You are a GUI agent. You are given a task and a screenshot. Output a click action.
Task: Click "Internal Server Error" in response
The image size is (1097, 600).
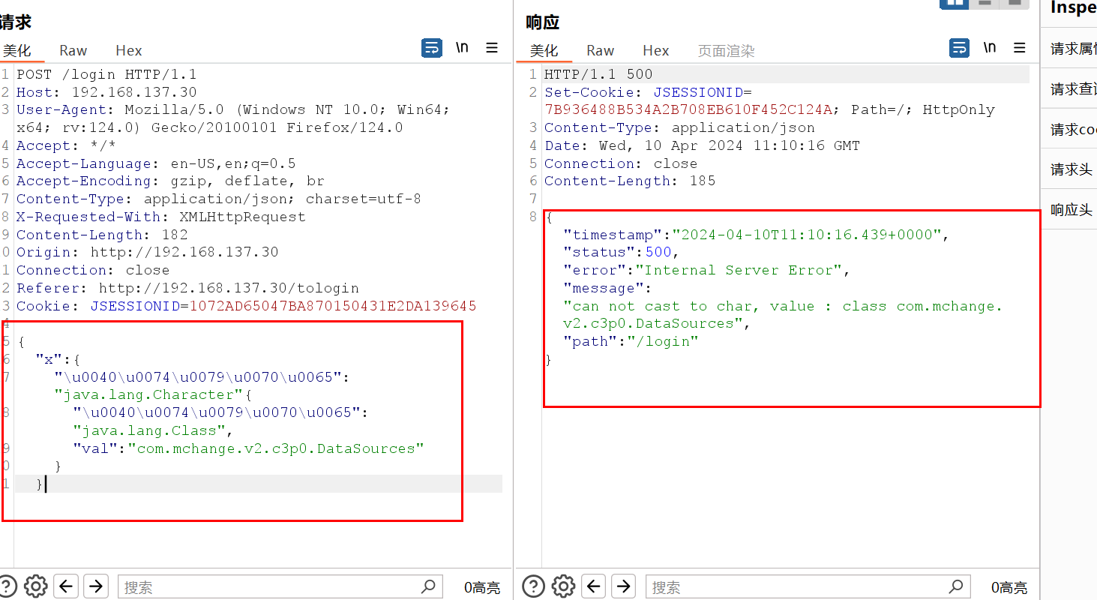(739, 270)
